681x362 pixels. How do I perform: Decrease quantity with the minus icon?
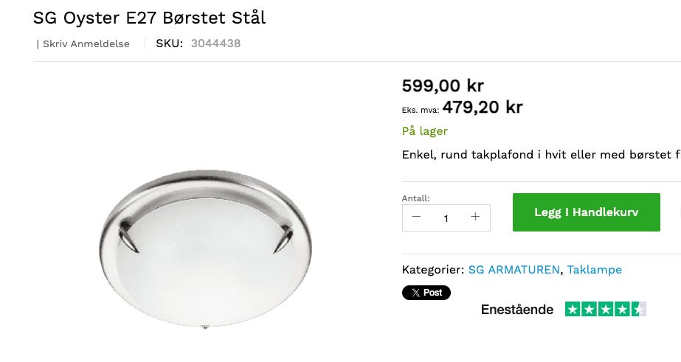pos(416,217)
